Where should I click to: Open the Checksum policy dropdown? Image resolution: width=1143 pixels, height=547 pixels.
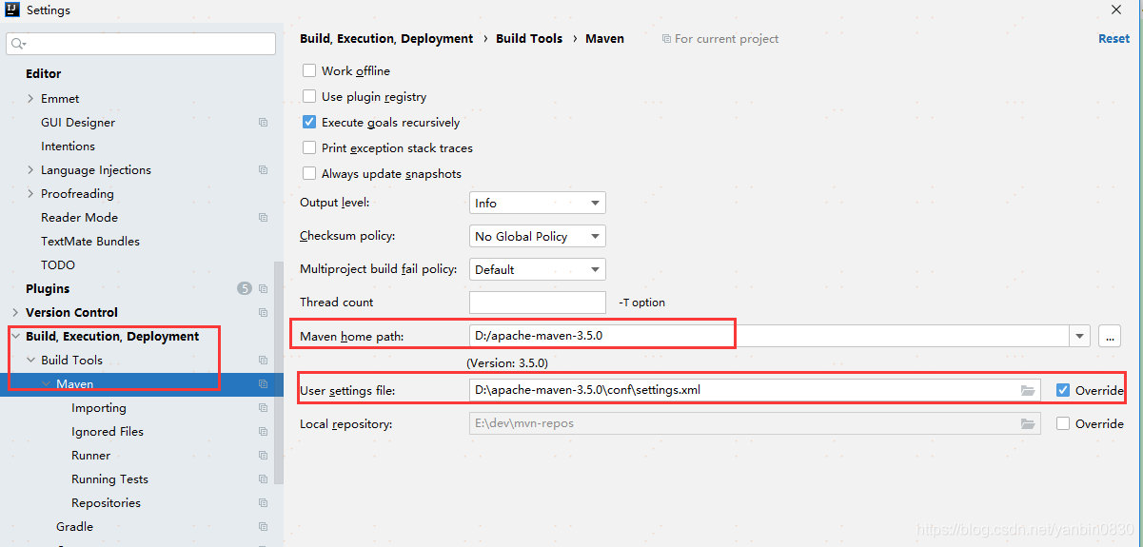coord(538,237)
